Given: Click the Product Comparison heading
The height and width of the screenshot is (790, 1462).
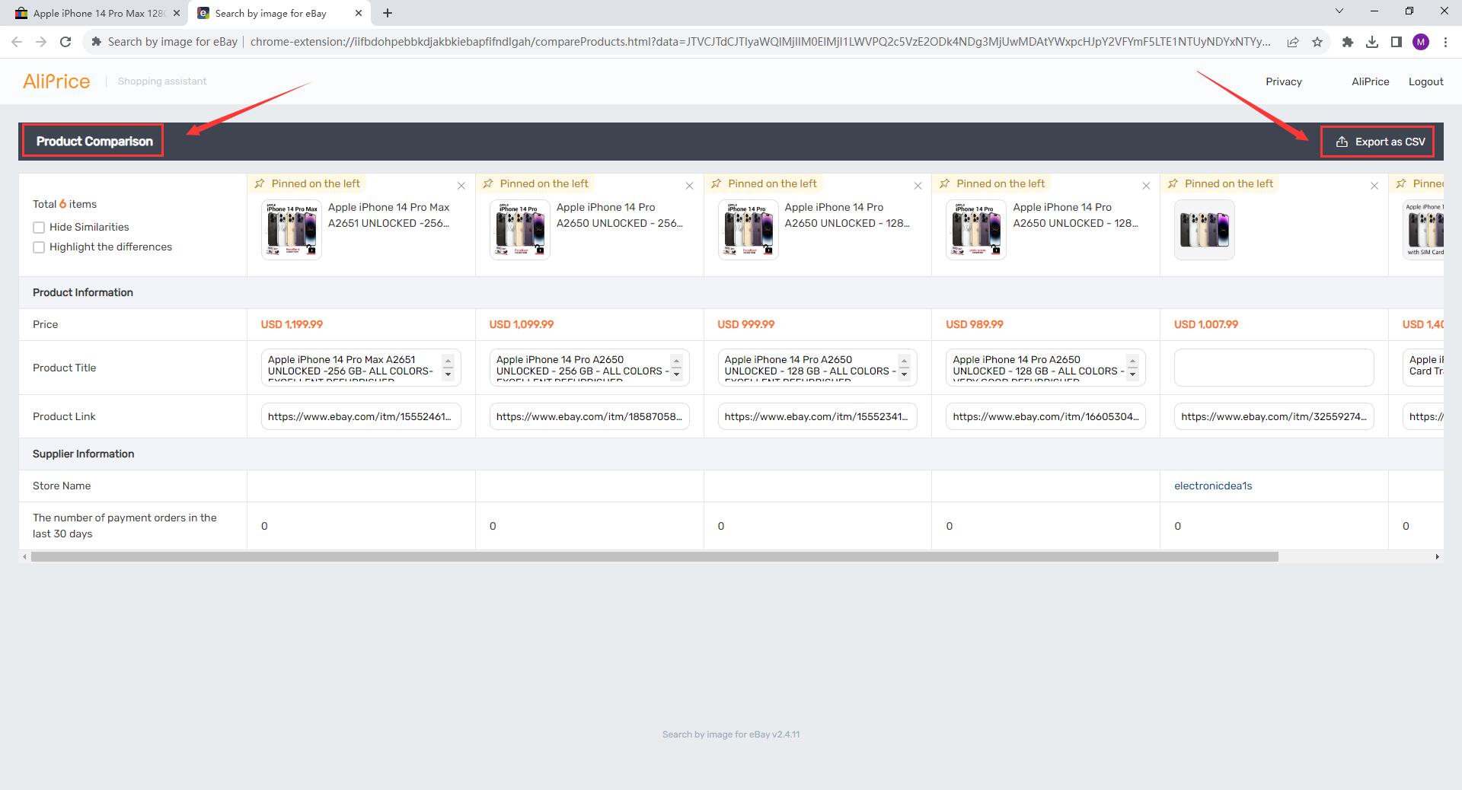Looking at the screenshot, I should click(94, 142).
